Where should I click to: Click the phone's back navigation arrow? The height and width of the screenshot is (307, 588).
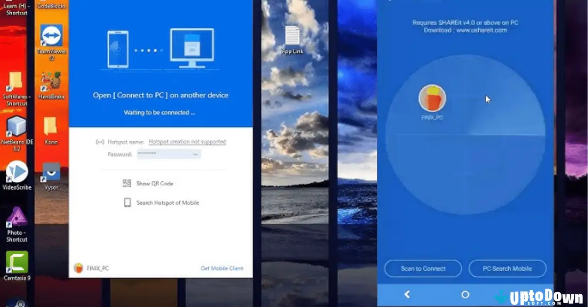click(x=407, y=295)
